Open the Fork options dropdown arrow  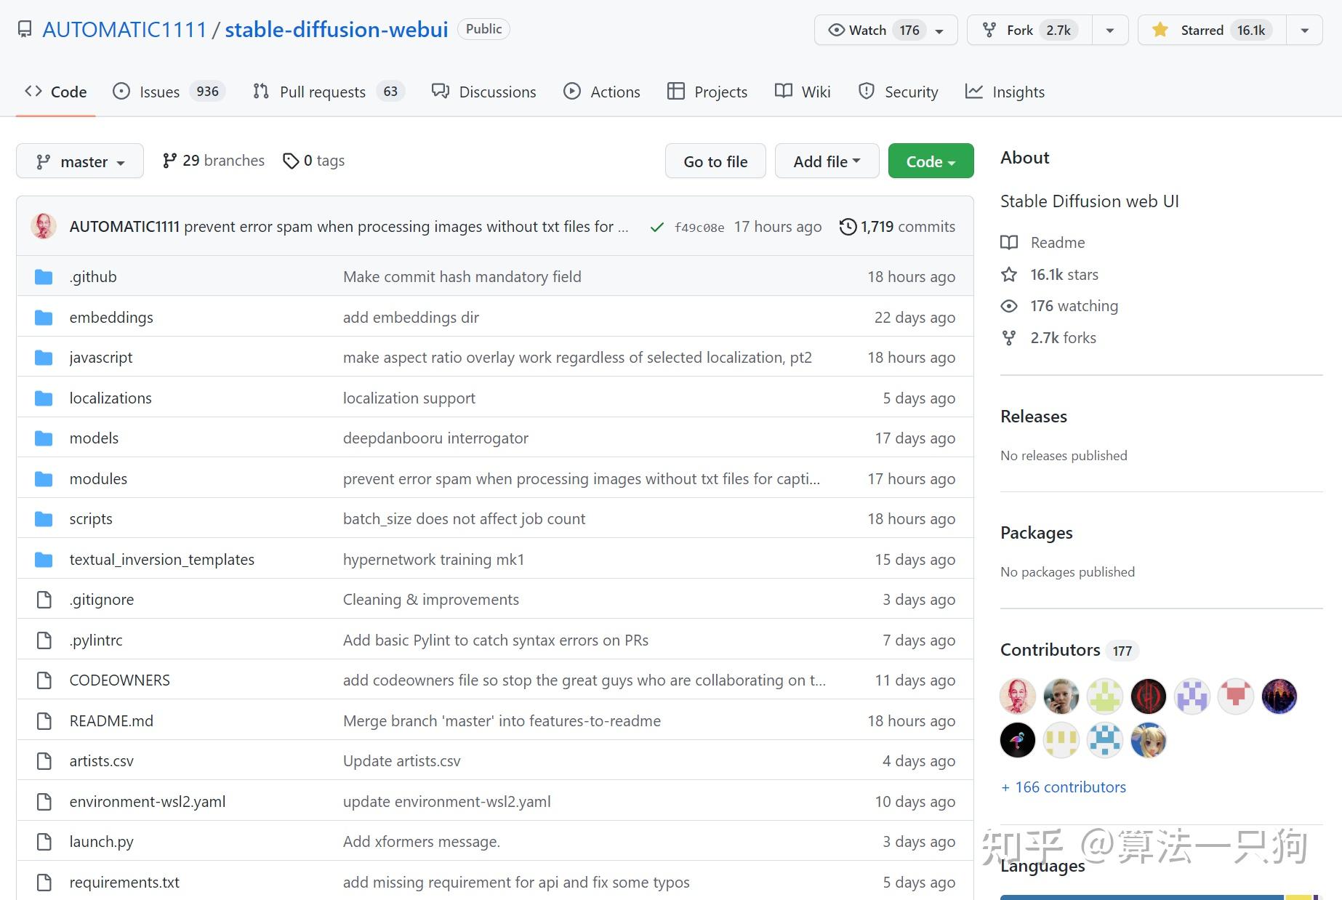click(1109, 30)
